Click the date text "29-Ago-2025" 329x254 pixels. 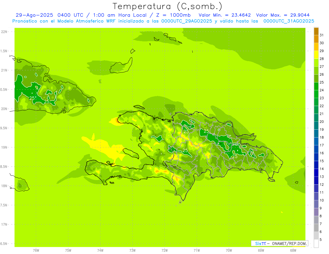35,15
